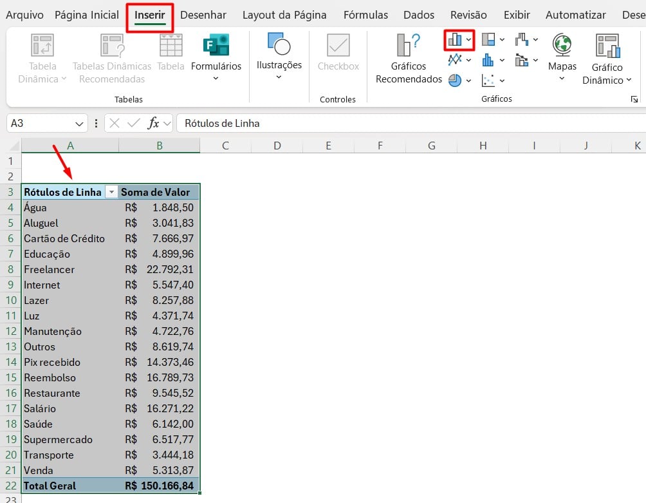
Task: Select the Manutenção cell
Action: 70,331
